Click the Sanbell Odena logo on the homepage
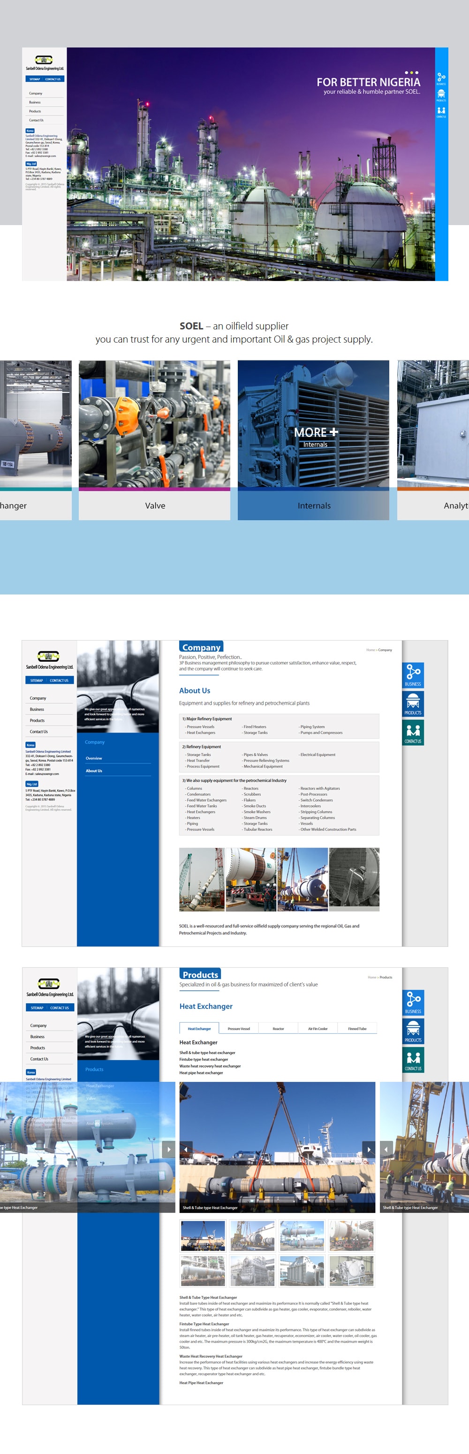Viewport: 469px width, 1454px height. click(44, 63)
